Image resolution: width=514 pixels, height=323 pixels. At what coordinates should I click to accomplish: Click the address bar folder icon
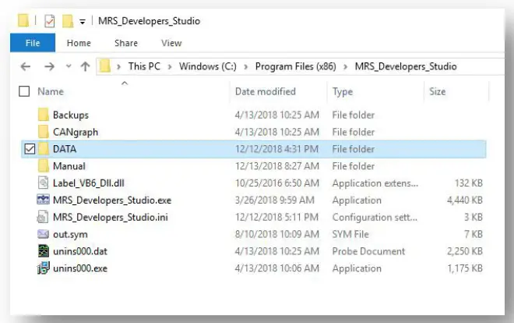coord(104,66)
